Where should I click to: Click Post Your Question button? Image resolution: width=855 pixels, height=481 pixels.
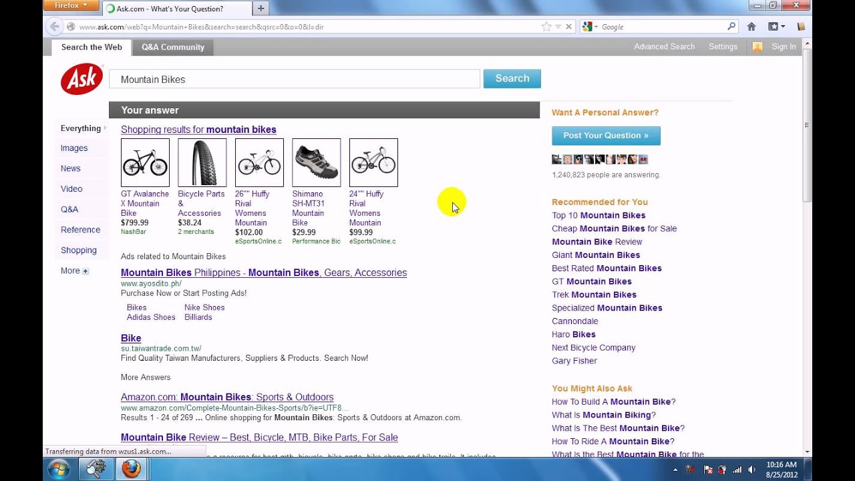606,136
